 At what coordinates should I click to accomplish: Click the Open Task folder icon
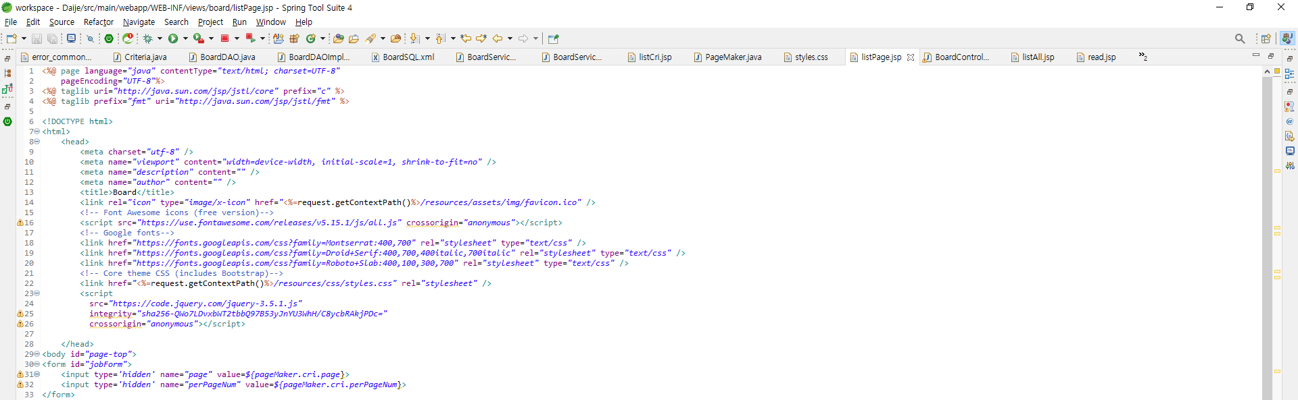[x=354, y=38]
